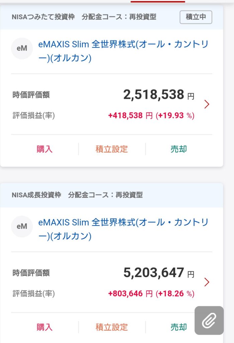Tap the paperclip attachment floating button
This screenshot has height=343, width=234.
pyautogui.click(x=209, y=321)
